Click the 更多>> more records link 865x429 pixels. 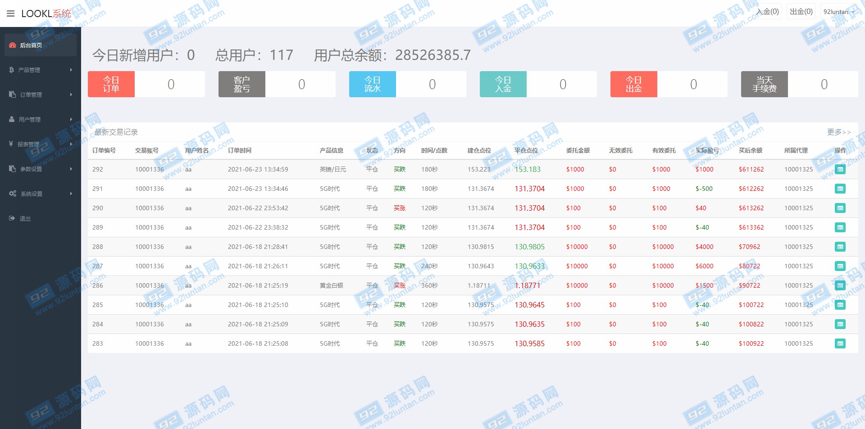pyautogui.click(x=839, y=132)
